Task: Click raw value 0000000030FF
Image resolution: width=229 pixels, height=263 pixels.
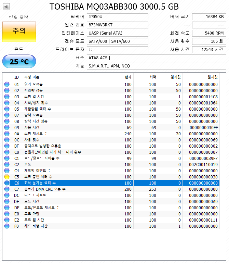Action: [x=204, y=128]
